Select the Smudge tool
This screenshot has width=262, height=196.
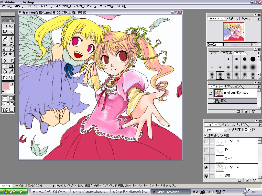(5, 54)
